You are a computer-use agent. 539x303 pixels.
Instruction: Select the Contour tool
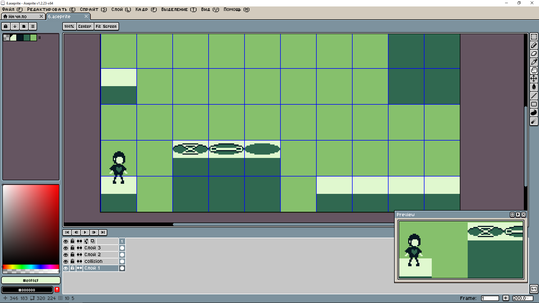(x=534, y=113)
